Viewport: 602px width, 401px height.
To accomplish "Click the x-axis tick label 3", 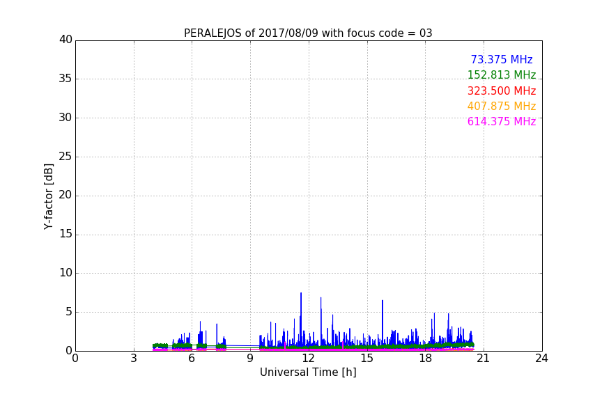I will pos(134,359).
